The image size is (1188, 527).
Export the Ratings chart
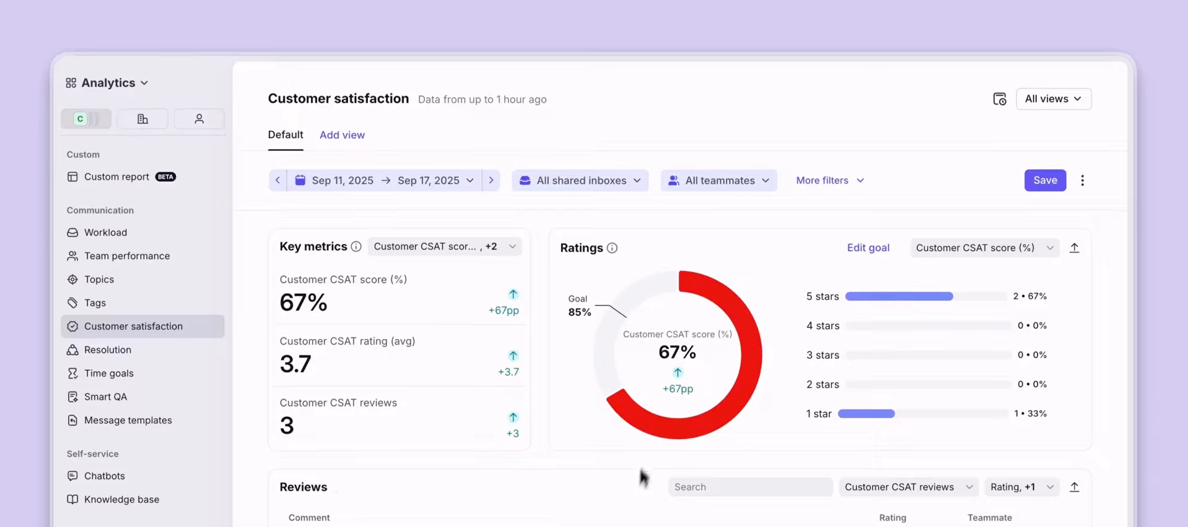(1074, 248)
